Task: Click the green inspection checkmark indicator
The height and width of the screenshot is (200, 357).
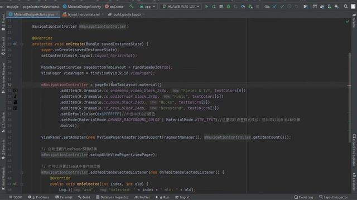Action: coord(347,22)
